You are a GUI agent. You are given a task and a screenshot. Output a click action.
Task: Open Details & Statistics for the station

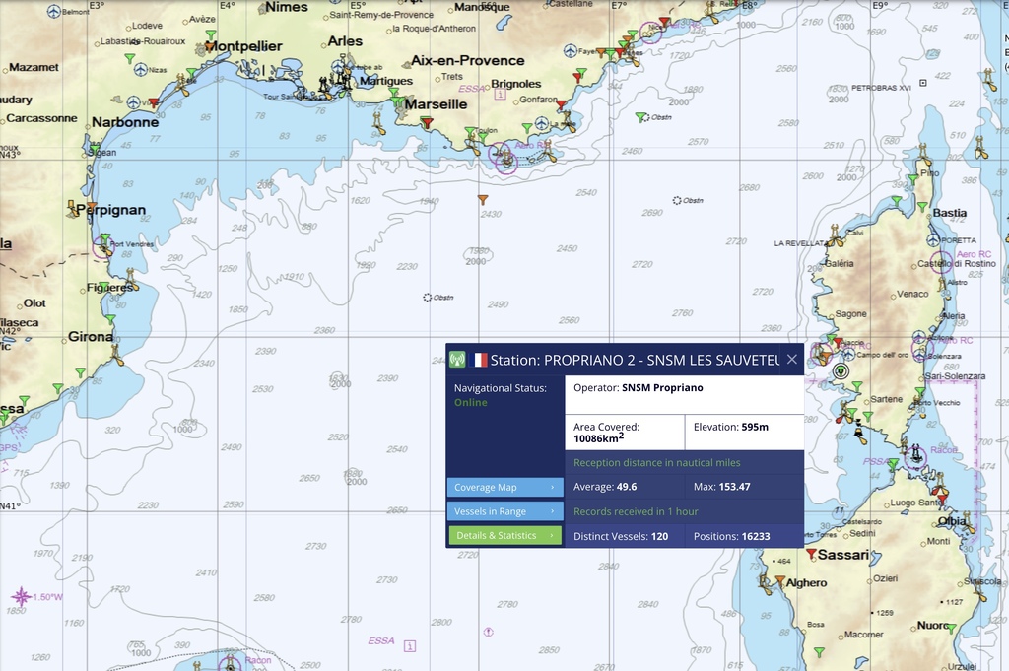[504, 535]
